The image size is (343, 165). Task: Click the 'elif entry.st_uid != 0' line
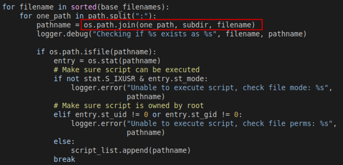[148, 115]
